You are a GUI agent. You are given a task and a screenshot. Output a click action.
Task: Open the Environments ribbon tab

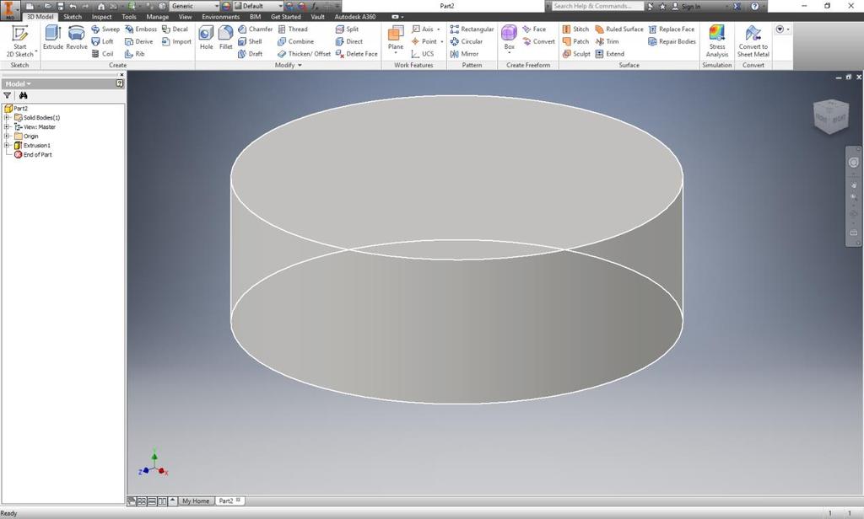[x=220, y=17]
